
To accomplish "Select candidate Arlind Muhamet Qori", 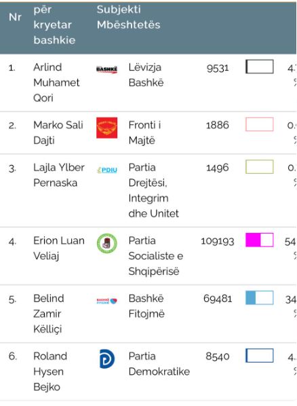I will point(56,83).
